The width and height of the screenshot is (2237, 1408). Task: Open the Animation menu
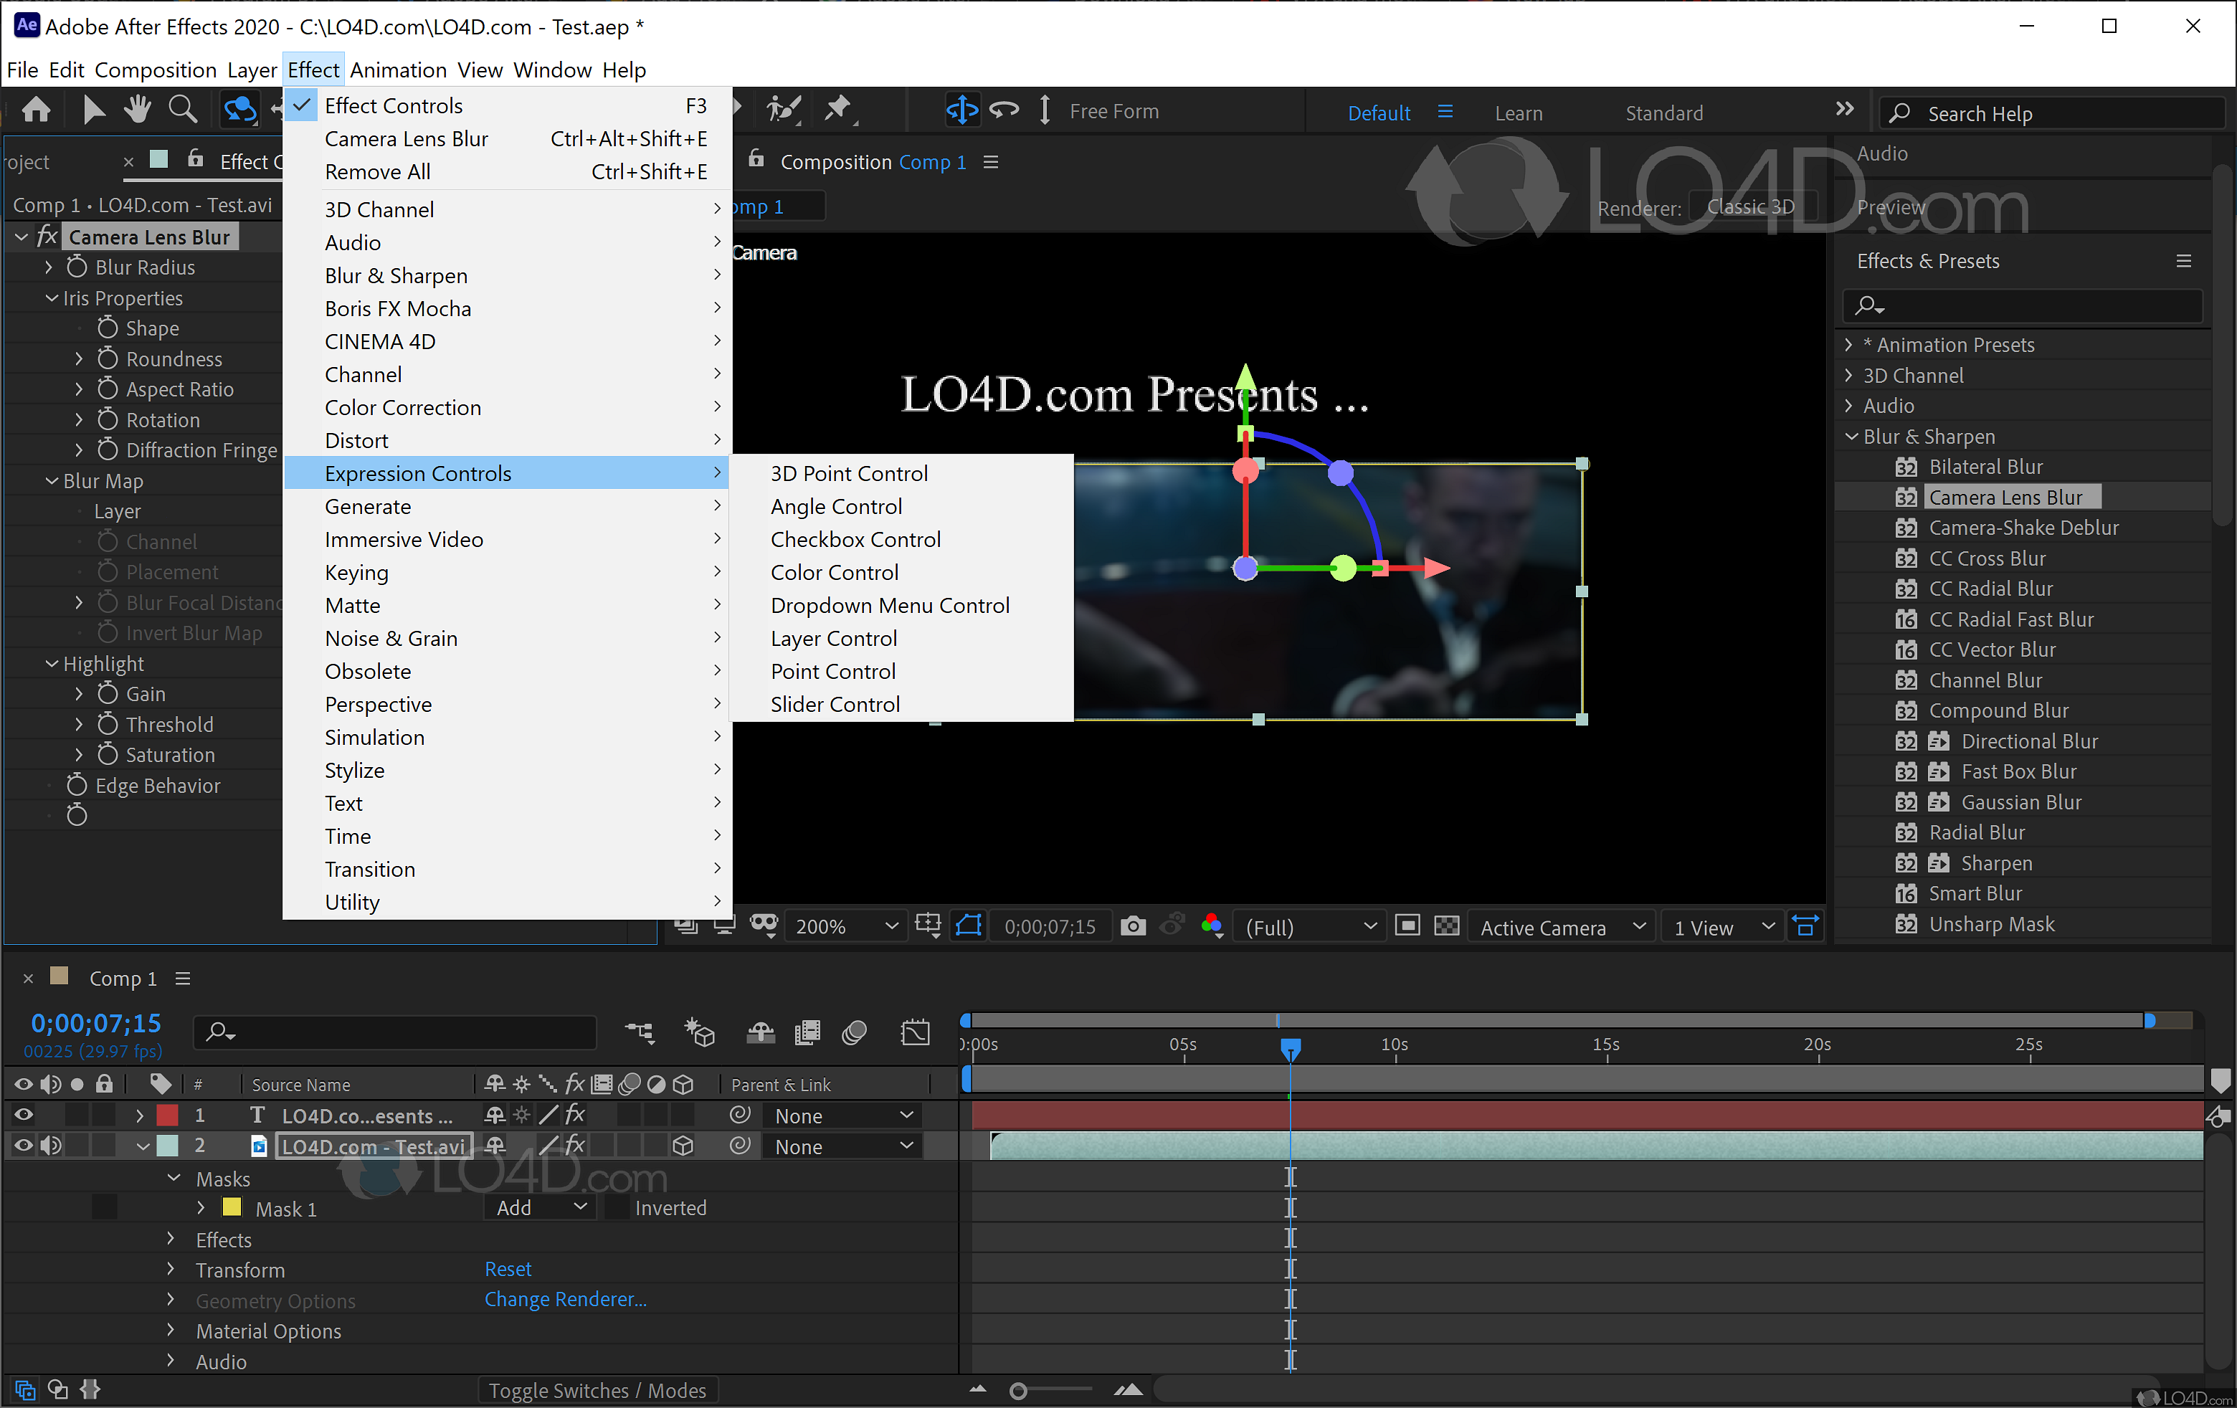[x=398, y=70]
